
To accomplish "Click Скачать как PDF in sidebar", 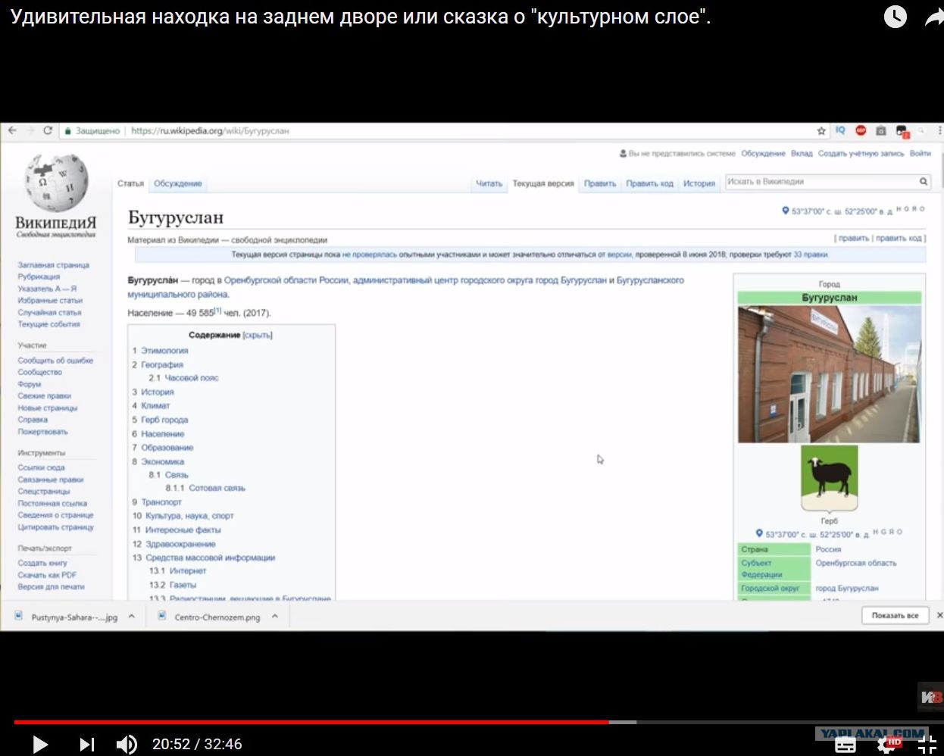I will (47, 575).
